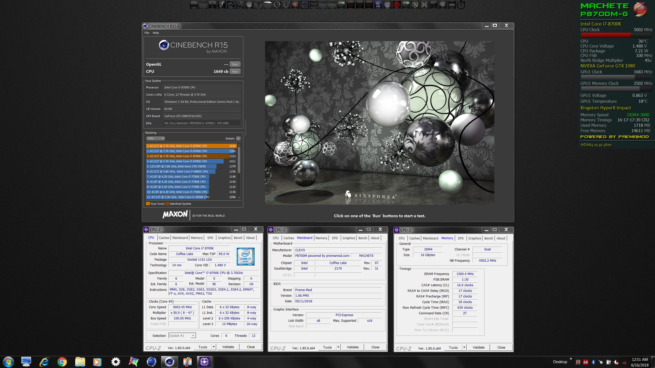Open the orange circle dock icon
The height and width of the screenshot is (368, 655).
[295, 5]
